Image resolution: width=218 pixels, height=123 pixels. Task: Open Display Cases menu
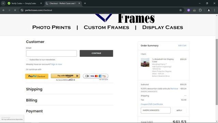pyautogui.click(x=162, y=28)
